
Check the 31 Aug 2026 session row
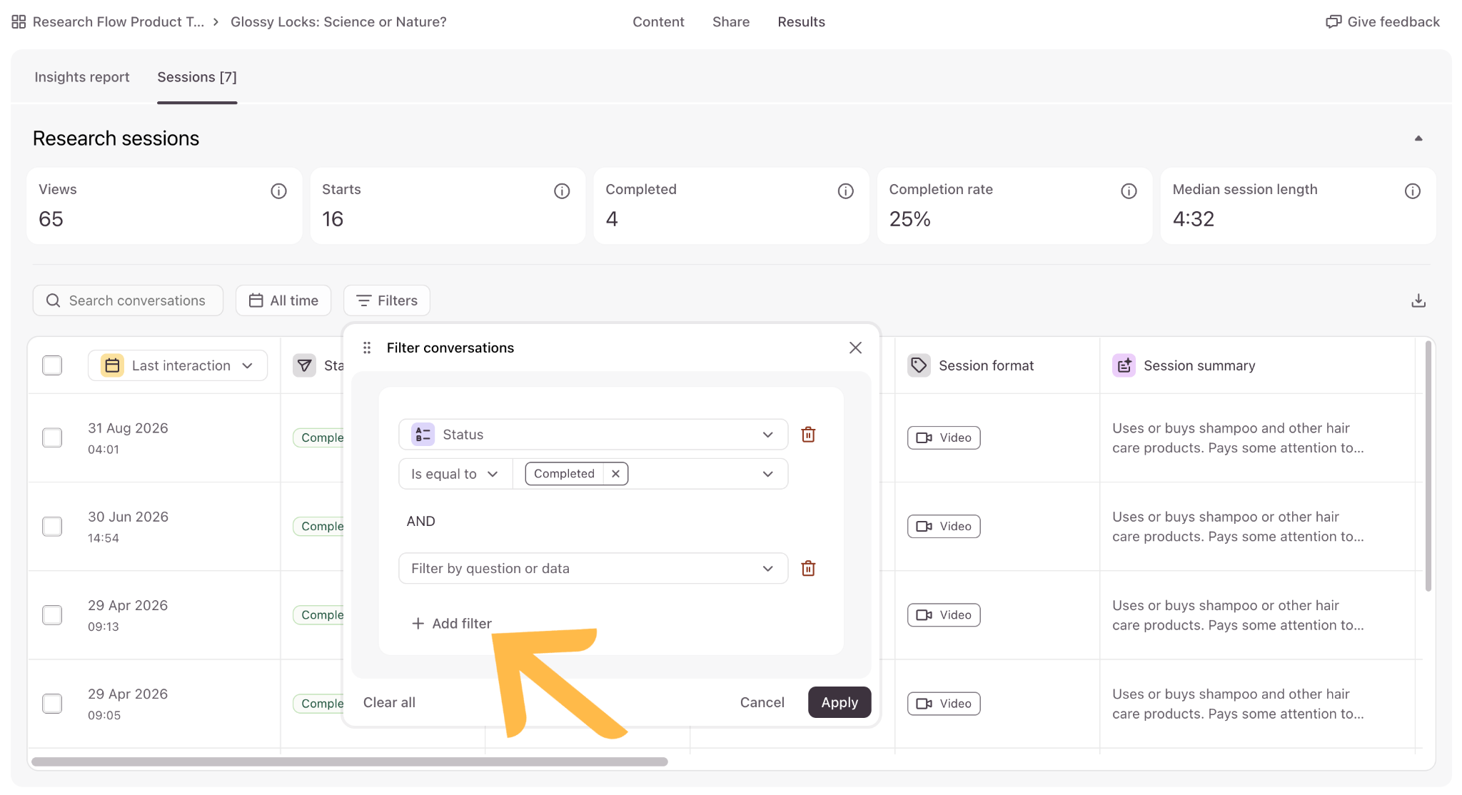point(52,437)
